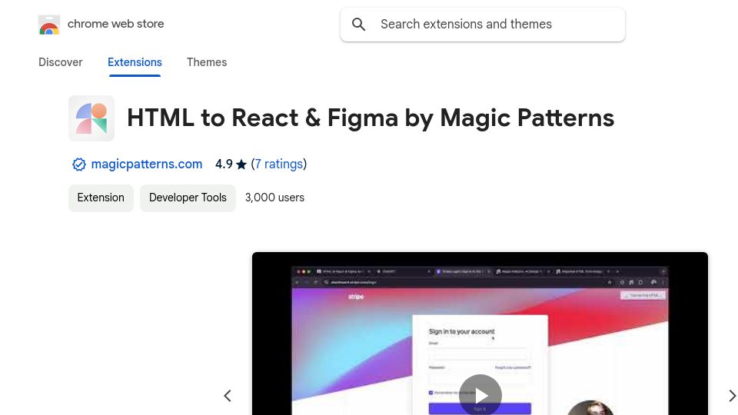This screenshot has height=415, width=738.
Task: Click the Chrome Web Store logo icon
Action: click(x=49, y=25)
